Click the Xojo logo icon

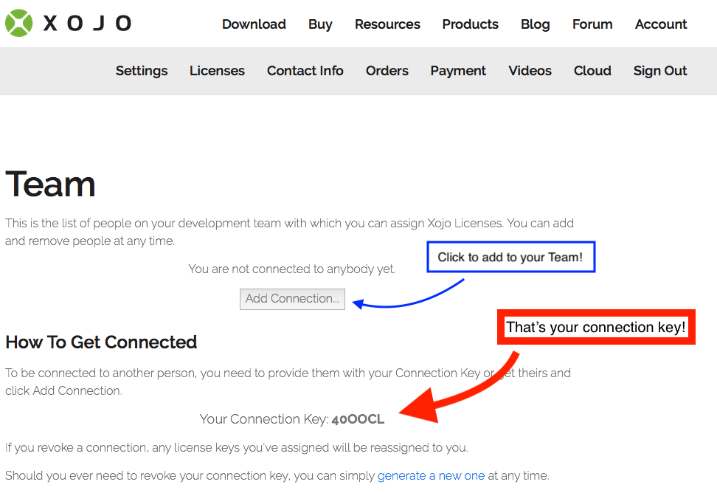tap(18, 23)
